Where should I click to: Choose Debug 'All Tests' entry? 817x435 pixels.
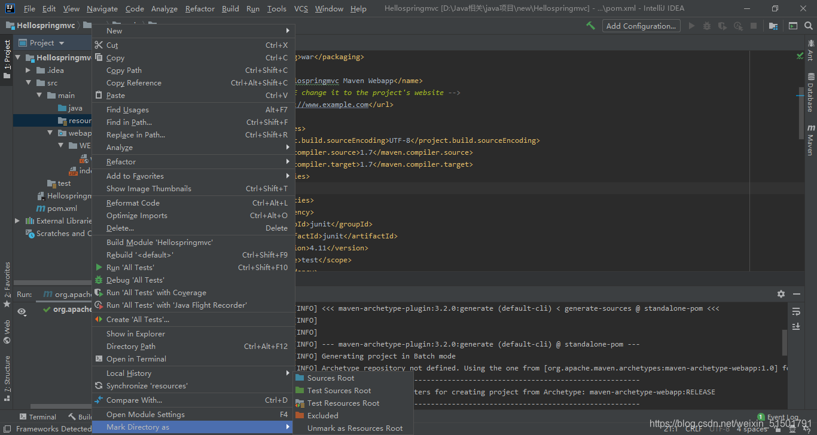(193, 280)
